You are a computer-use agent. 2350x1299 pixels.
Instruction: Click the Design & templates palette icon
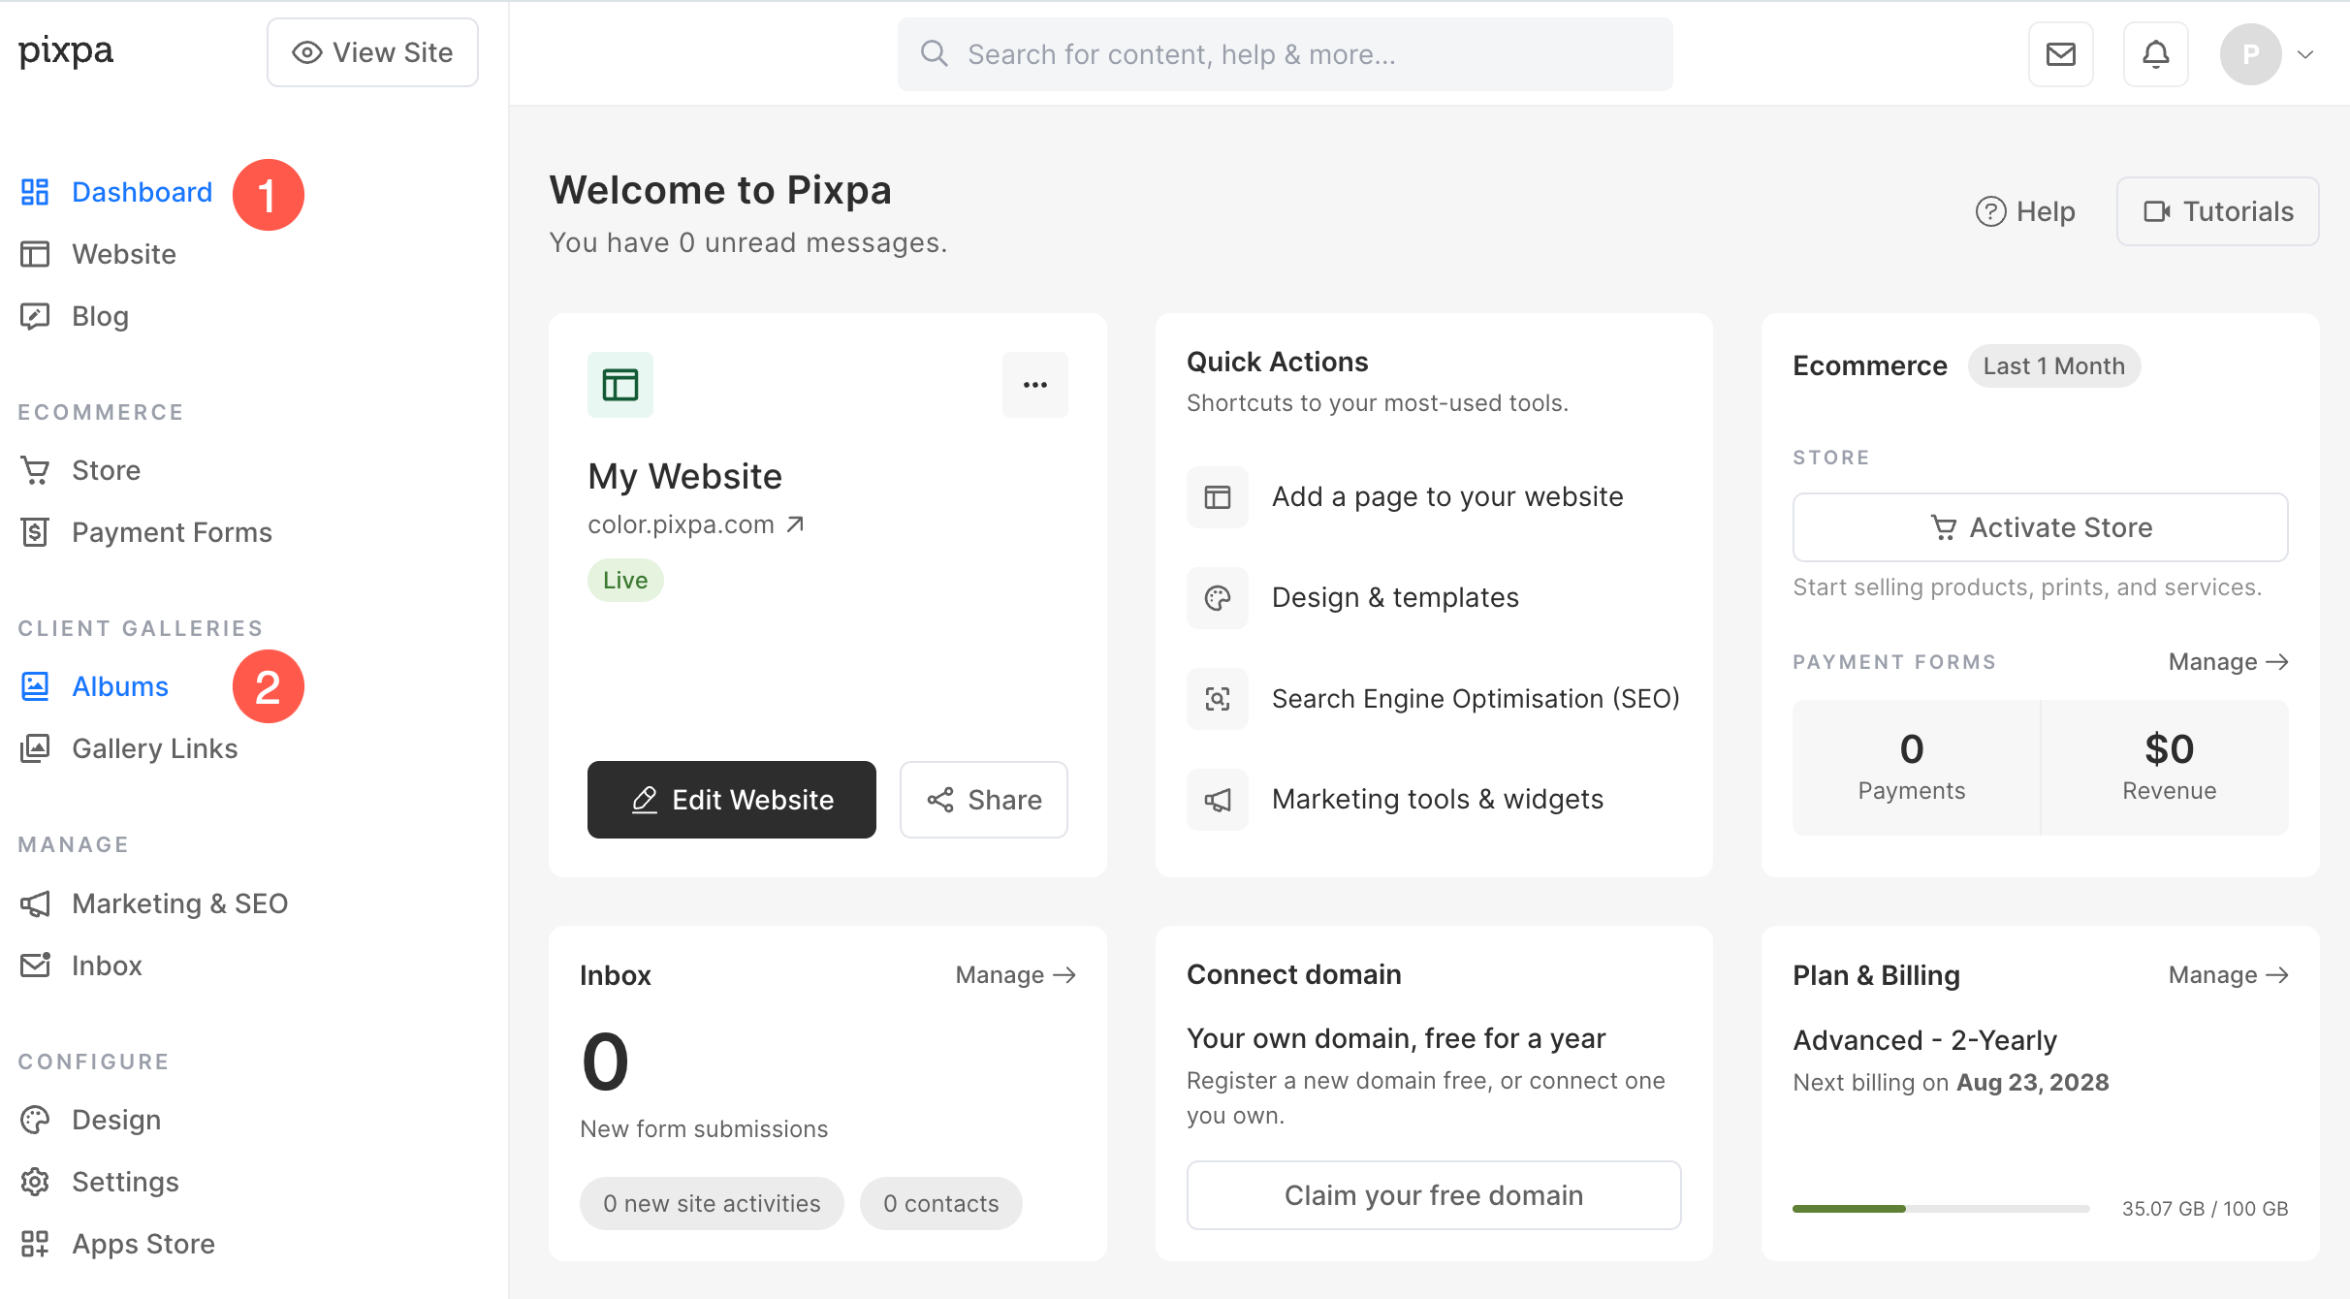point(1218,598)
